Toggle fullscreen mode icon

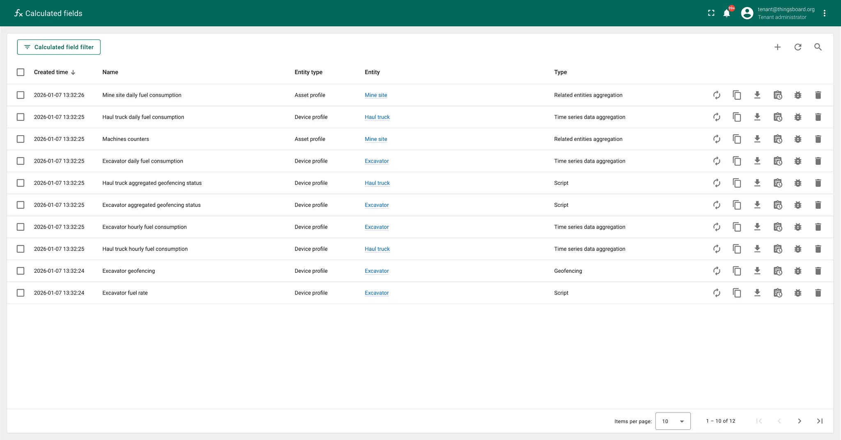tap(711, 13)
